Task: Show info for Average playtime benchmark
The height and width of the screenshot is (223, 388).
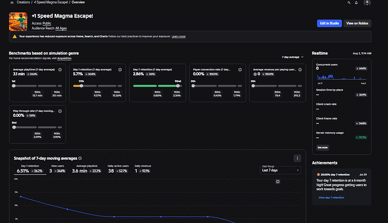Action: 60,70
